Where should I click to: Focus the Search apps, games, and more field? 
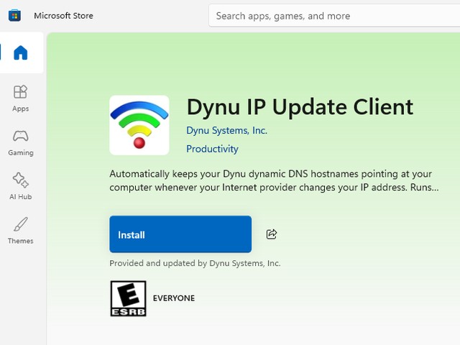click(334, 16)
